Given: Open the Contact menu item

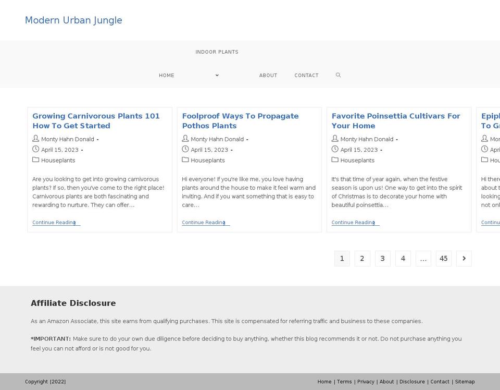Looking at the screenshot, I should coord(306,75).
